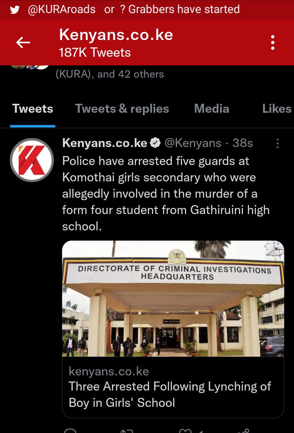This screenshot has width=294, height=433.
Task: Tap the reply icon under the tweet
Action: [x=70, y=431]
